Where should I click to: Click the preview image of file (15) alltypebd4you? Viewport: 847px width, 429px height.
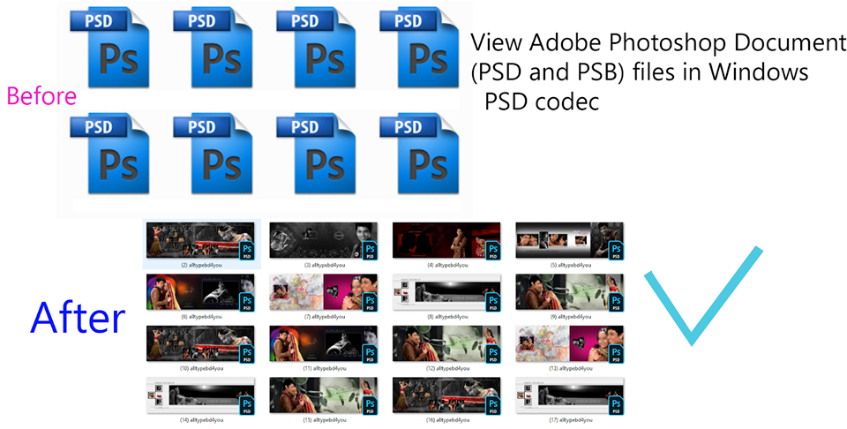pos(323,395)
